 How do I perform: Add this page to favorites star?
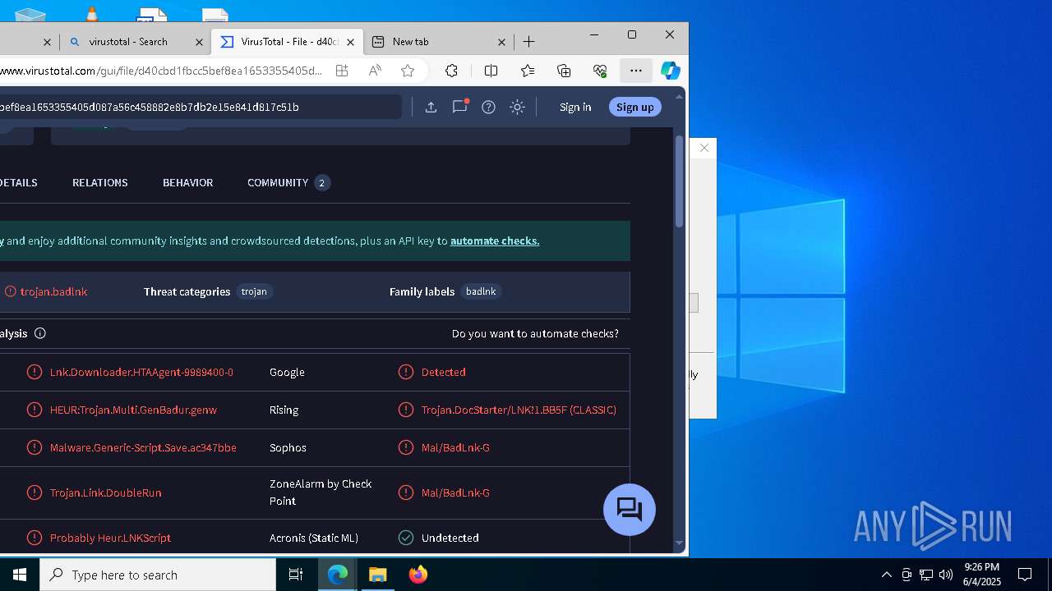408,71
